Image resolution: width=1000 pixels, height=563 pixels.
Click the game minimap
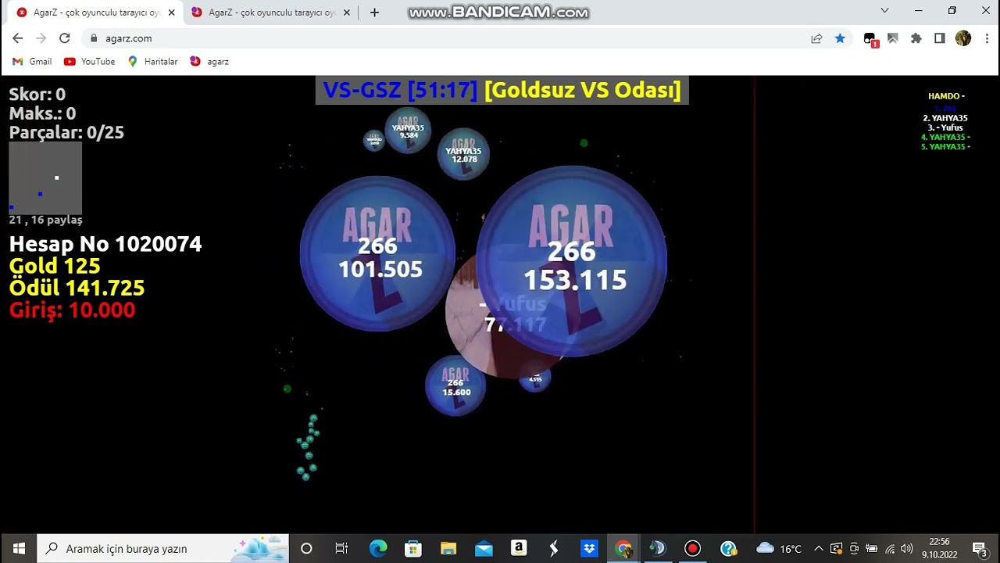[x=45, y=178]
